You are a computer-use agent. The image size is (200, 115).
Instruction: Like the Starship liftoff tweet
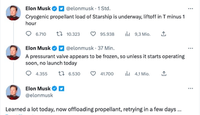(93, 34)
